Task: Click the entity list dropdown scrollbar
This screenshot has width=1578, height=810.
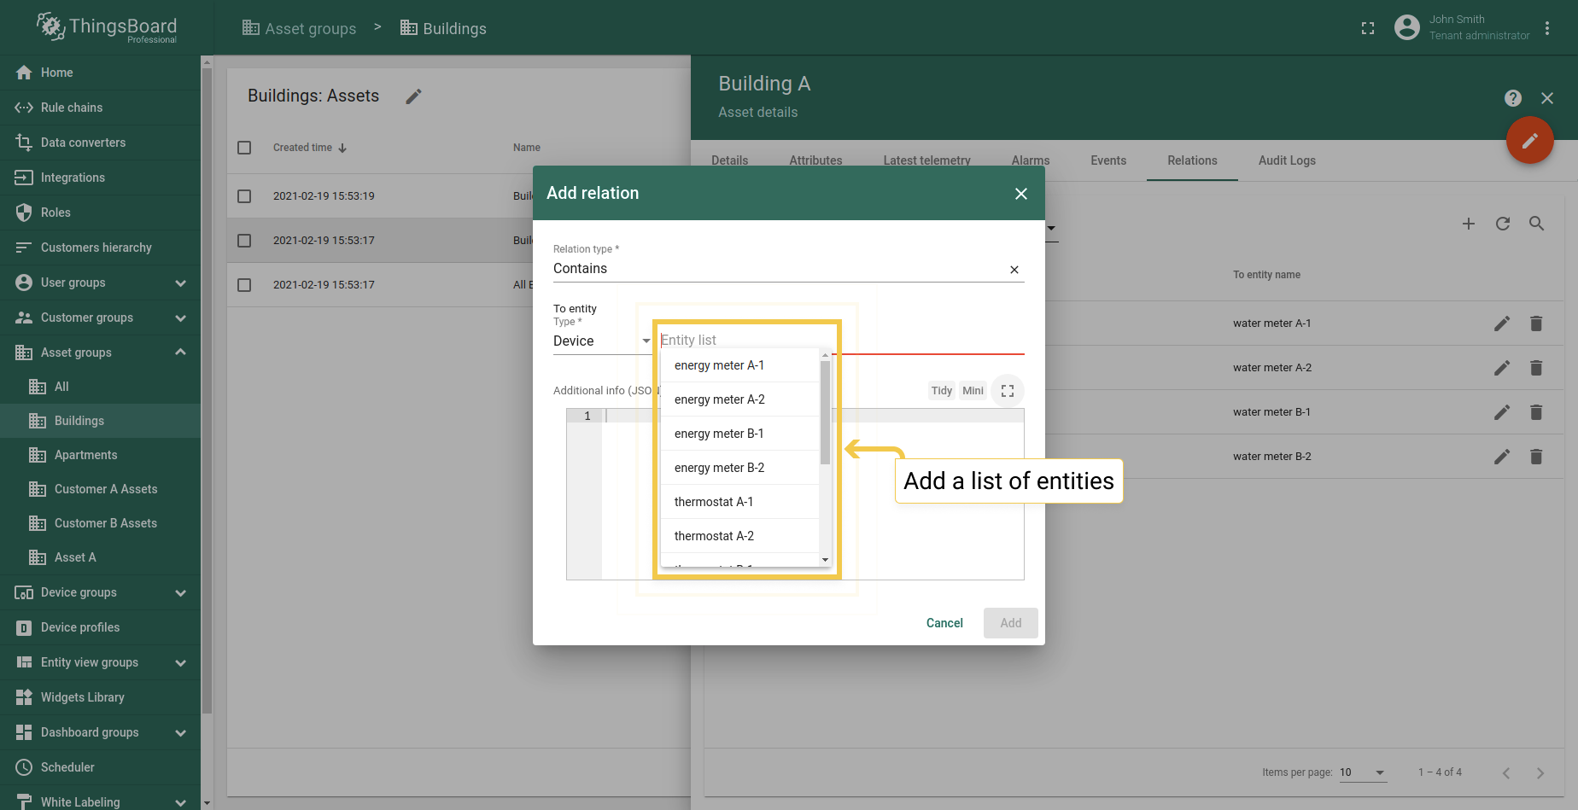Action: coord(825,413)
